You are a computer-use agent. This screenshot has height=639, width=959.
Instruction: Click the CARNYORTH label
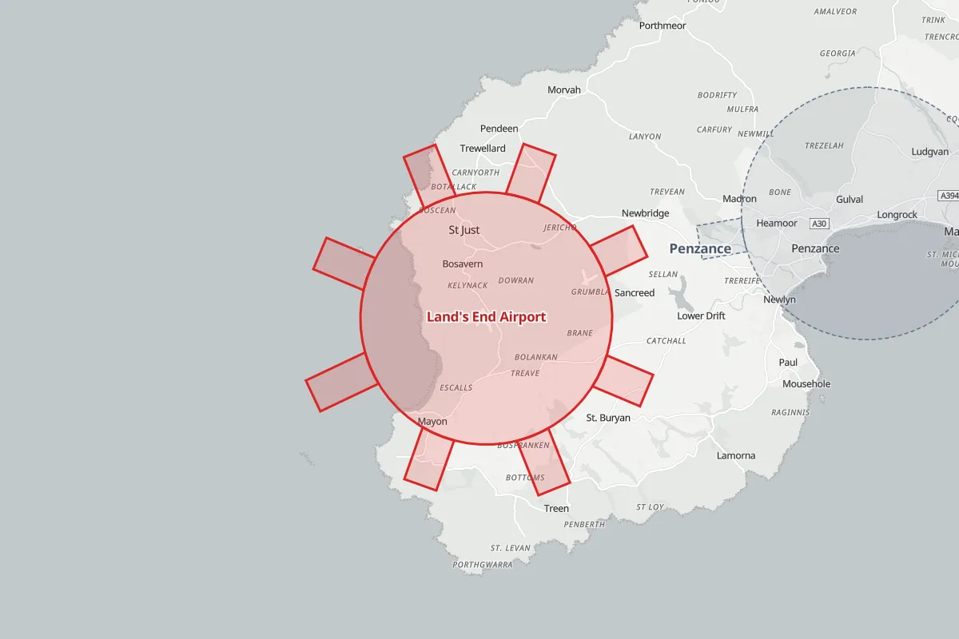[x=476, y=173]
